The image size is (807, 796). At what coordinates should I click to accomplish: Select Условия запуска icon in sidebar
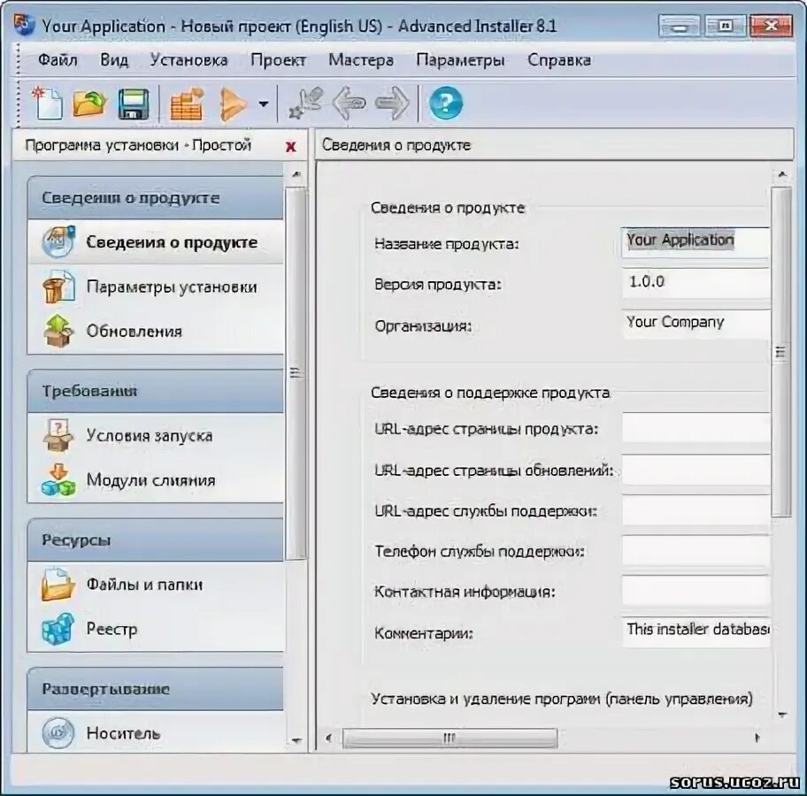point(58,435)
